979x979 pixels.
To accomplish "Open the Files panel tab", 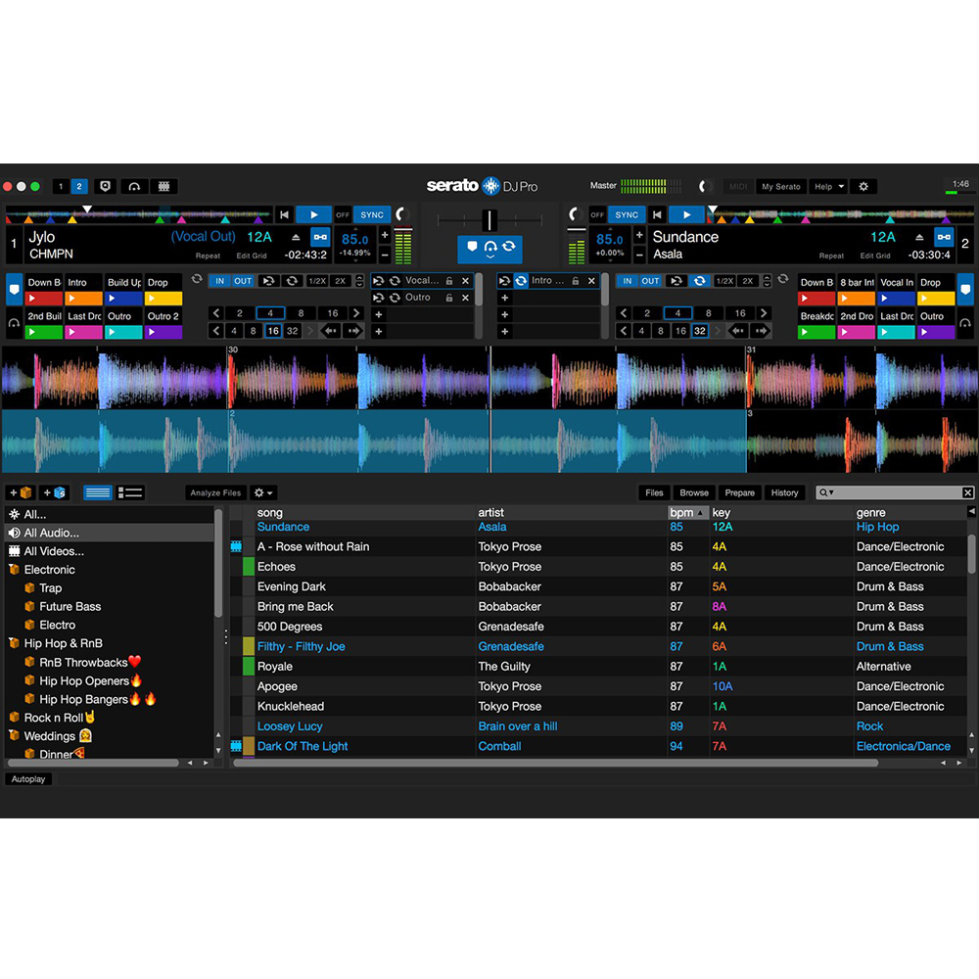I will tap(654, 492).
